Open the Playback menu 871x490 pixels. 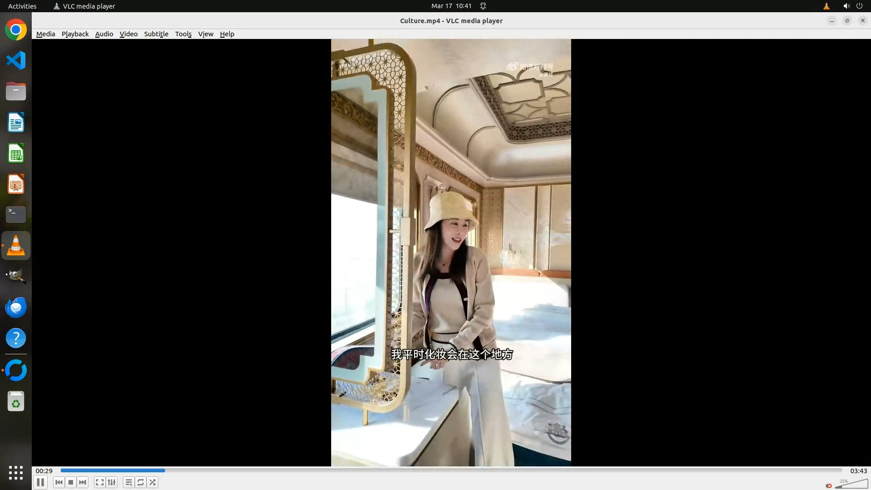point(75,34)
